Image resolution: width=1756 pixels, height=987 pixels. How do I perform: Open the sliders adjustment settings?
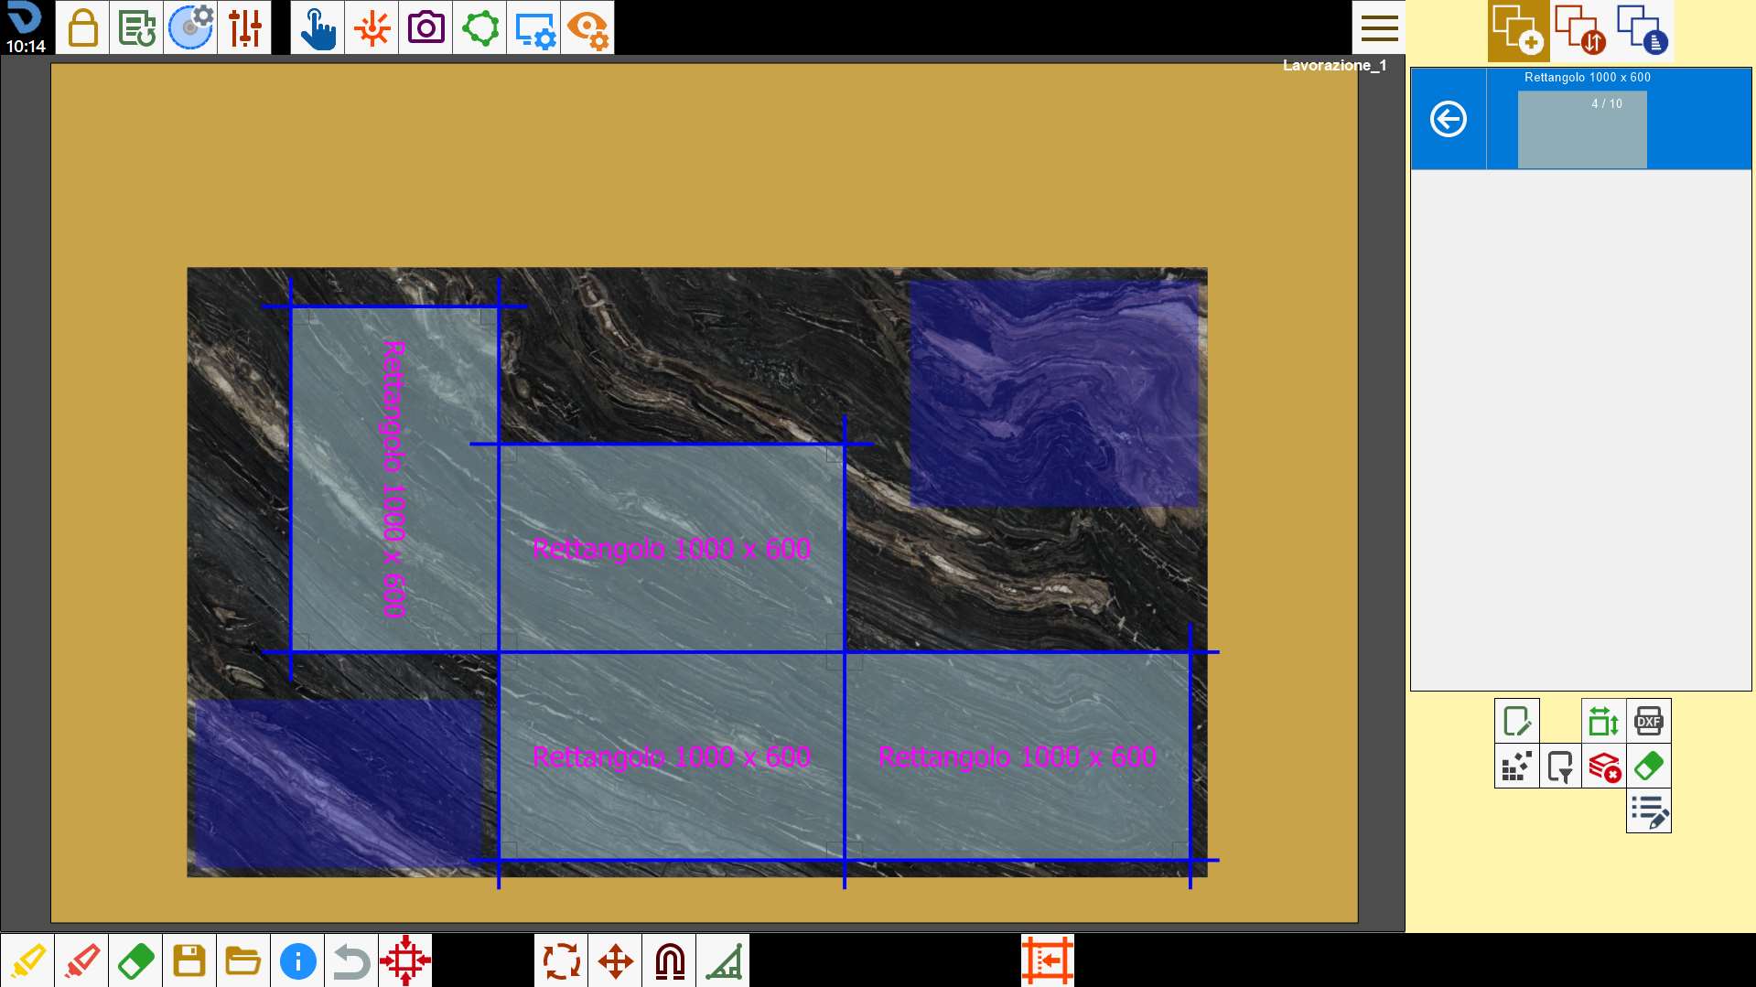244,27
